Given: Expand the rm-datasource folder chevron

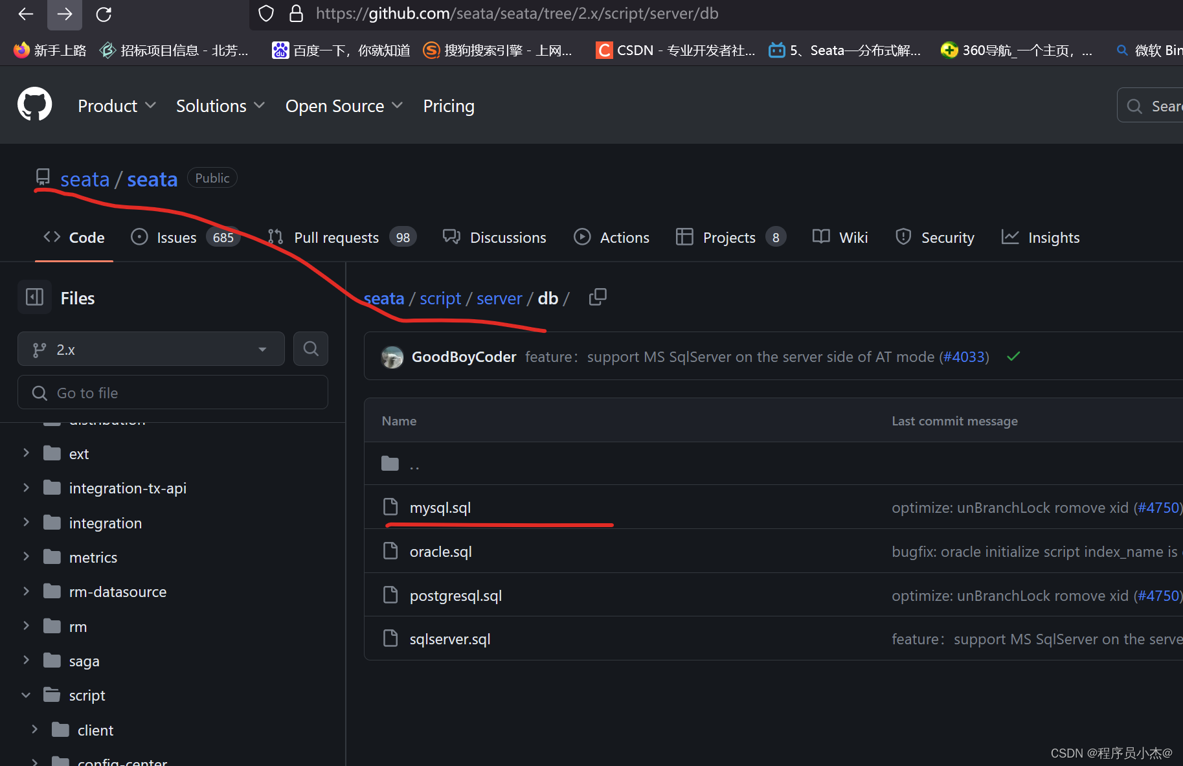Looking at the screenshot, I should (x=26, y=591).
